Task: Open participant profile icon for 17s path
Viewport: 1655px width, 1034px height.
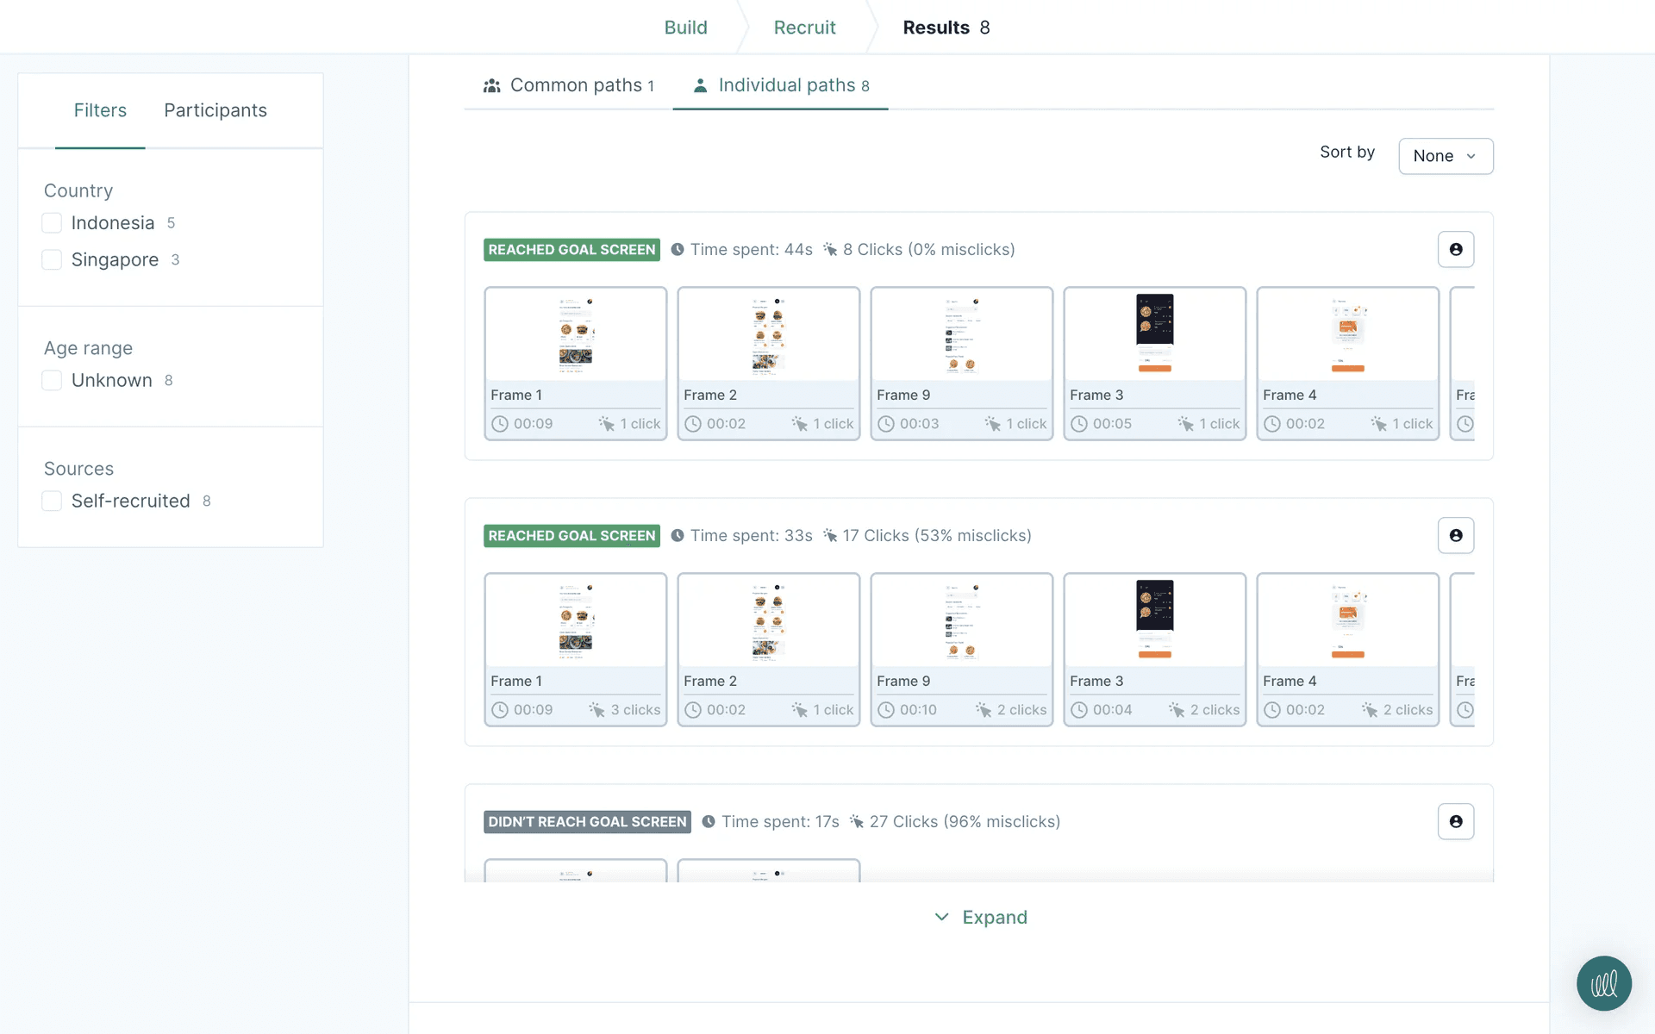Action: [x=1455, y=821]
